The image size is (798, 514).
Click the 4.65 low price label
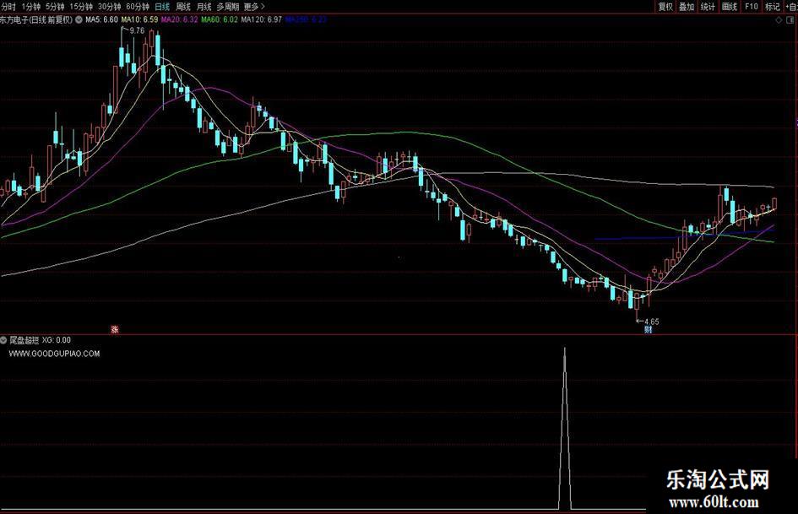[x=651, y=322]
